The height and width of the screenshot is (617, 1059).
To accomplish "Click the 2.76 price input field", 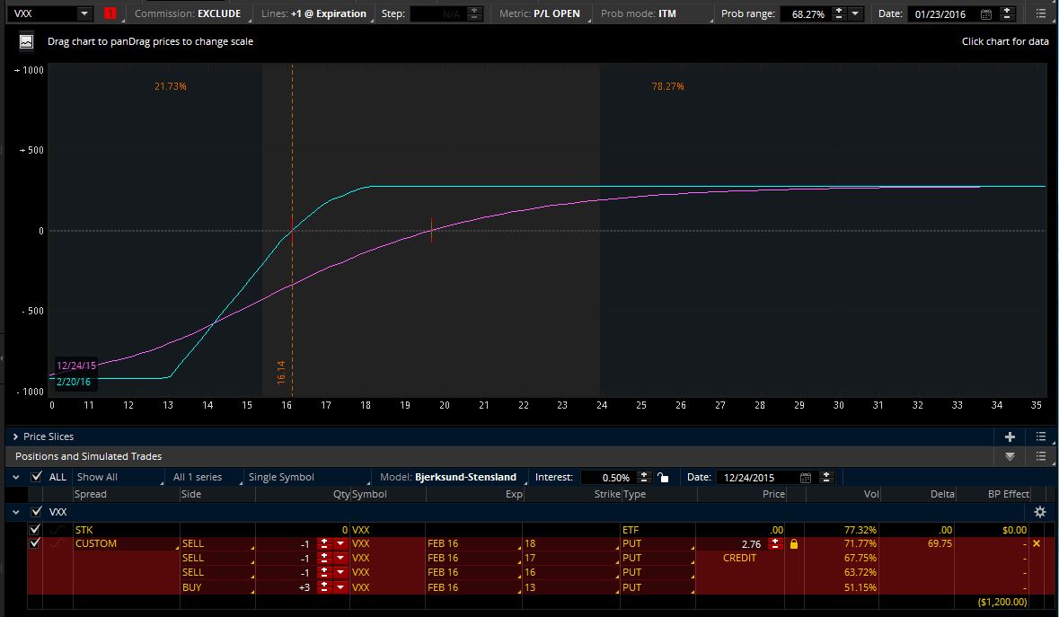I will click(x=737, y=544).
